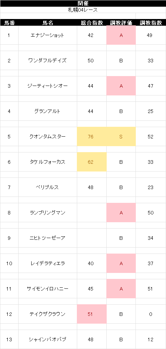The height and width of the screenshot is (349, 166).
Task: Select horse name クオンタムスター
Action: 47,136
